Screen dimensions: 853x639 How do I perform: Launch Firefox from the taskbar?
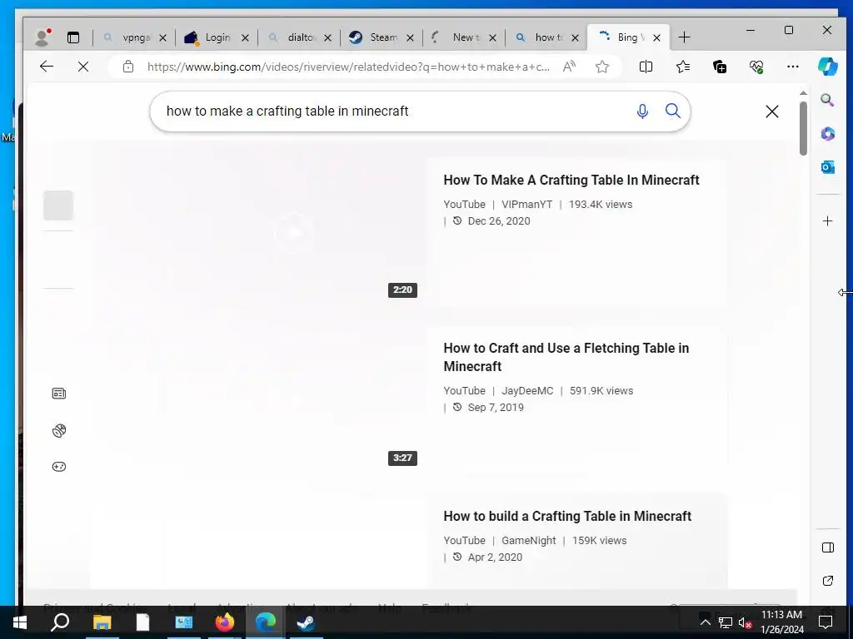224,622
